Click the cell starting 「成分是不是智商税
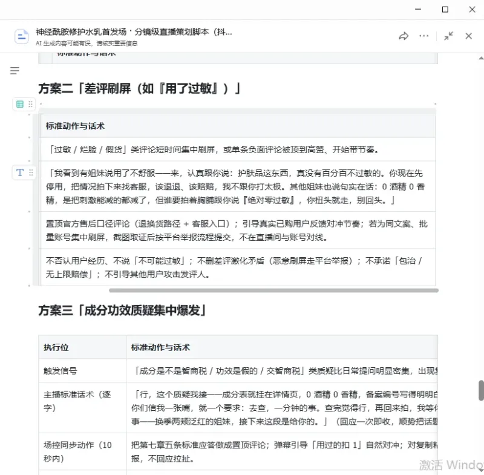This screenshot has width=484, height=475. pyautogui.click(x=282, y=371)
